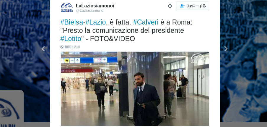Select the tweet text mentioning FOTO&VIDEO

[126, 31]
